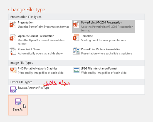The width and height of the screenshot is (153, 122).
Task: Click the Save As button
Action: tap(18, 105)
